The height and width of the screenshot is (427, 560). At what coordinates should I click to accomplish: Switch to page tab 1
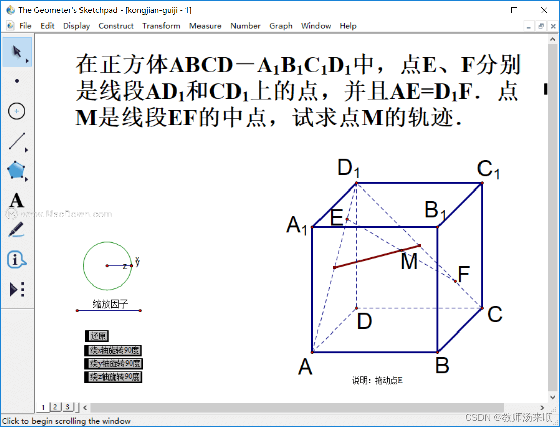(43, 407)
